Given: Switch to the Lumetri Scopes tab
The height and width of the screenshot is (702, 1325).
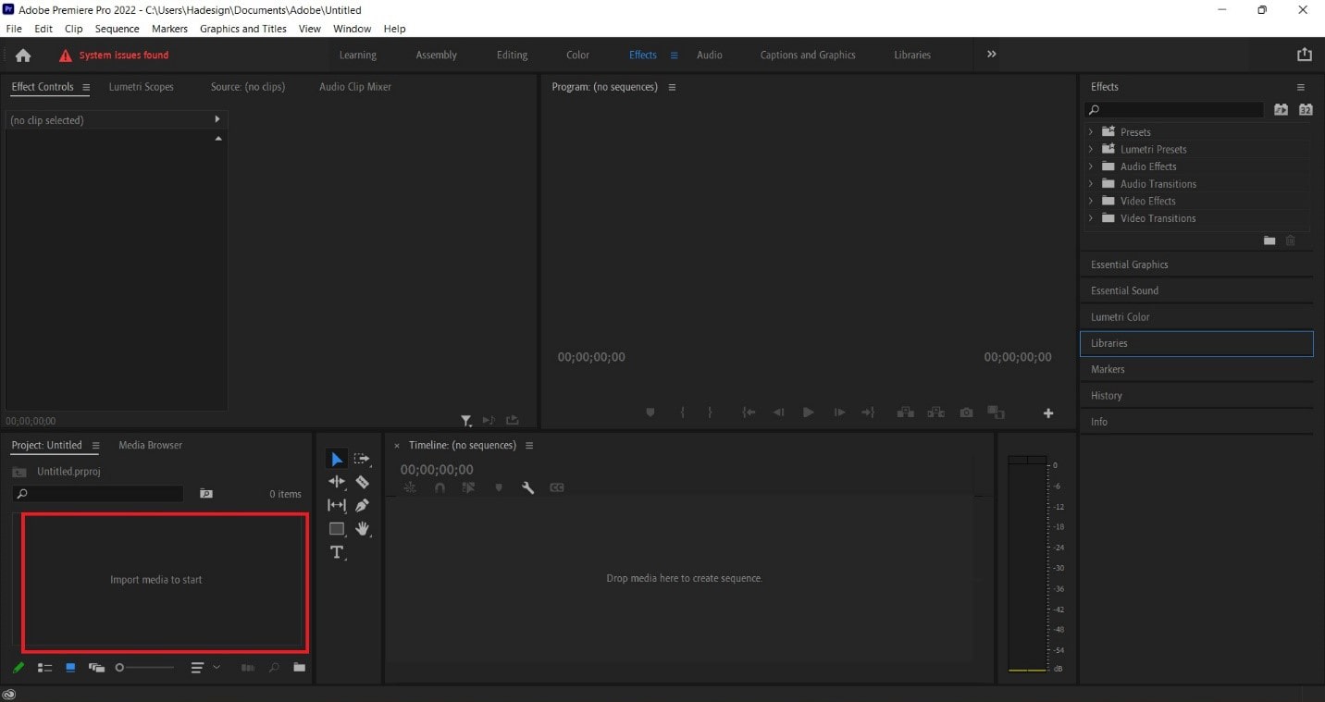Looking at the screenshot, I should click(141, 87).
